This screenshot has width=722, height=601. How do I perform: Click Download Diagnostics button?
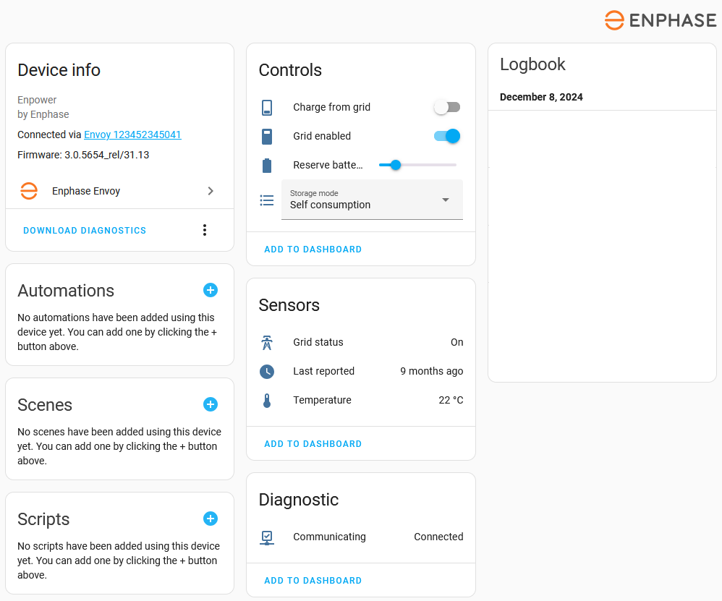coord(85,231)
